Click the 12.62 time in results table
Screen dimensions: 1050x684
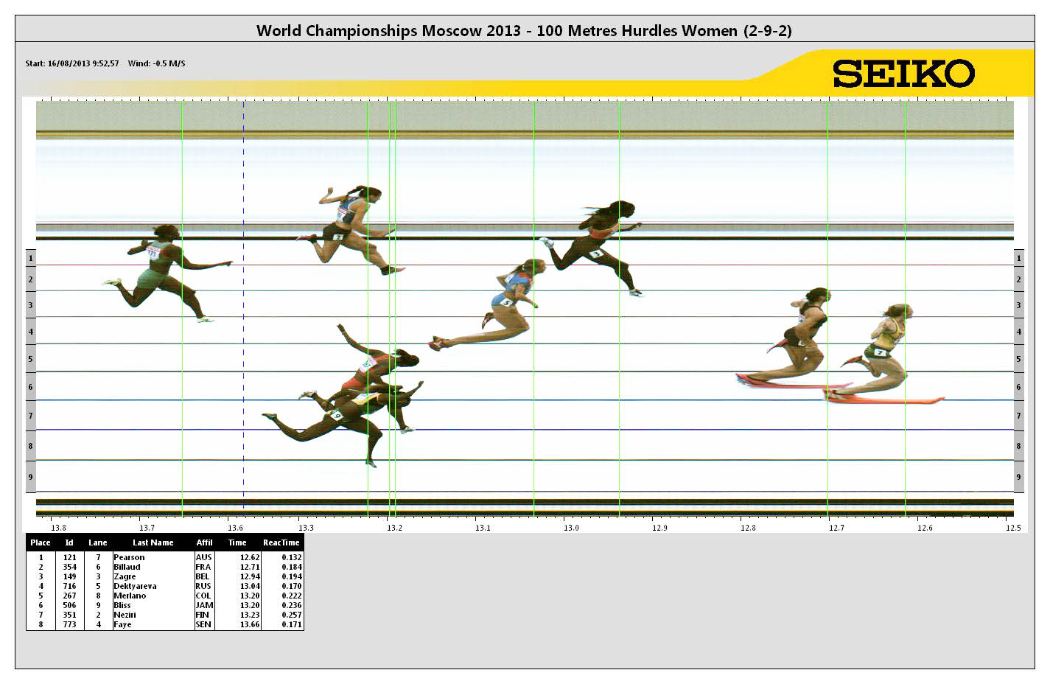click(x=250, y=557)
